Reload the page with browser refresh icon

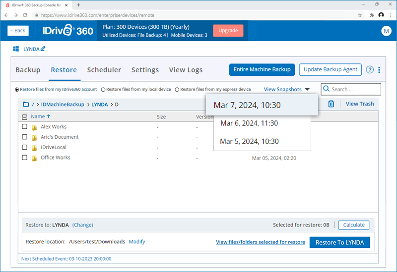pos(25,15)
